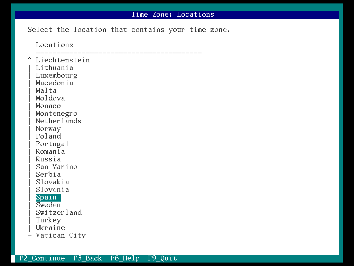Exit the installer with F9_Quit

click(x=162, y=258)
